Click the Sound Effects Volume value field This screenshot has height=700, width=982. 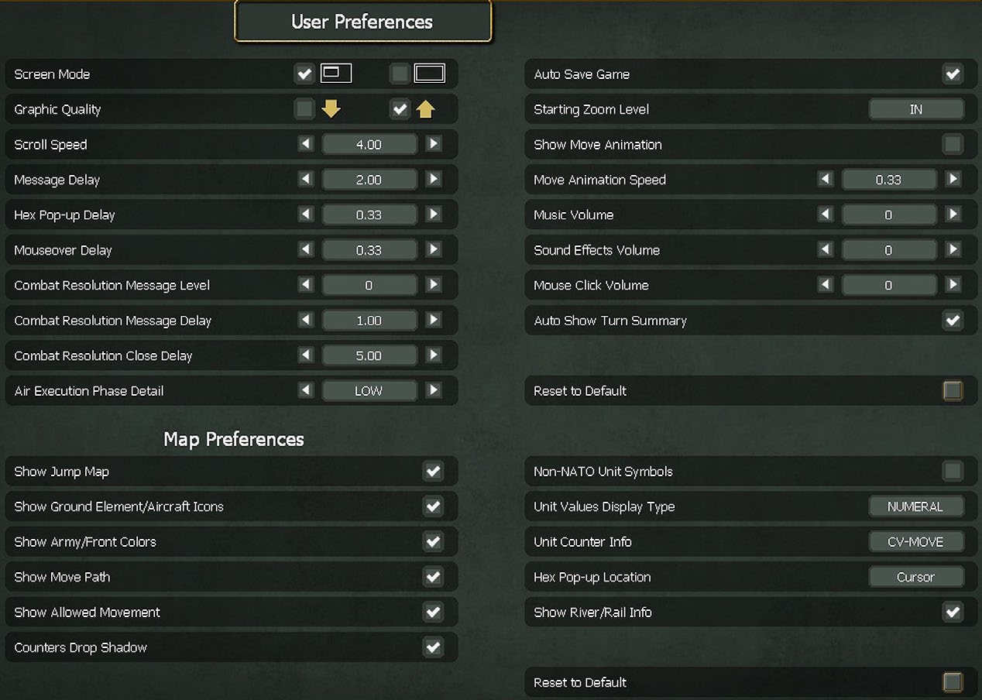coord(888,250)
